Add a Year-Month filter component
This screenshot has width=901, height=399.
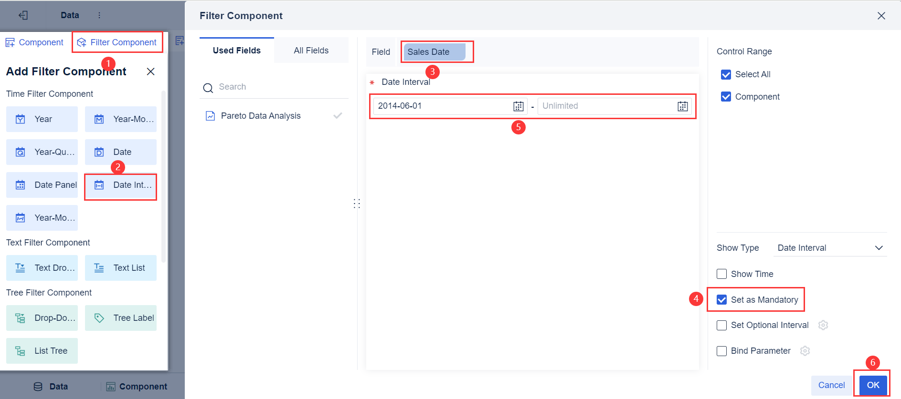(x=121, y=119)
